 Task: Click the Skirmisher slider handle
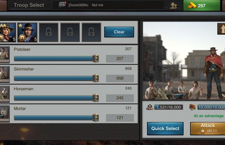[96, 78]
